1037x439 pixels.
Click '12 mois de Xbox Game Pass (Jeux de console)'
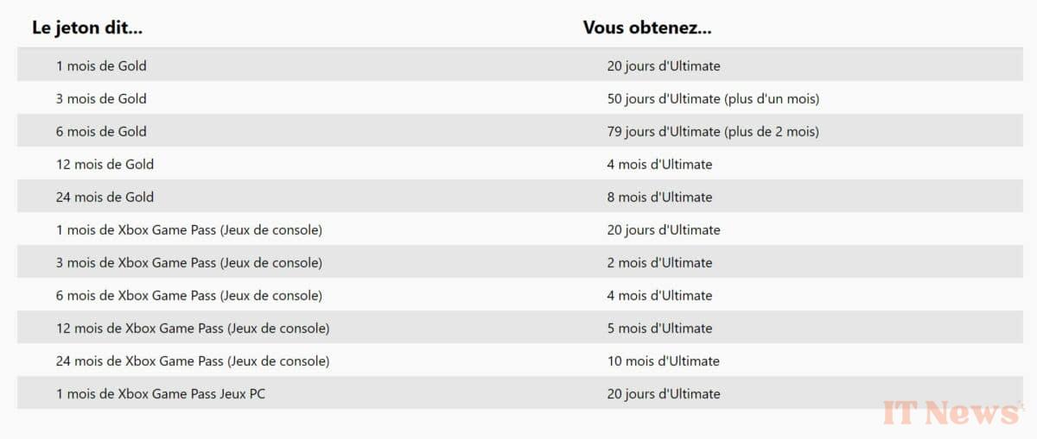click(x=193, y=328)
